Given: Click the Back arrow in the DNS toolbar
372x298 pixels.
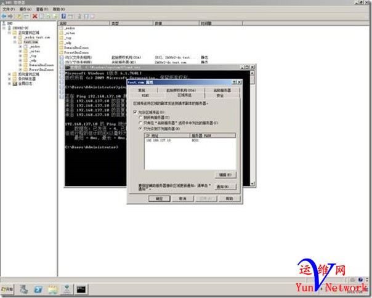Looking at the screenshot, I should (4, 16).
